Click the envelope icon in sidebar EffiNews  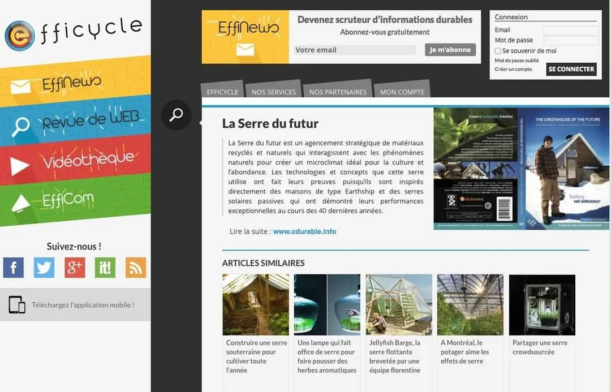tap(21, 87)
